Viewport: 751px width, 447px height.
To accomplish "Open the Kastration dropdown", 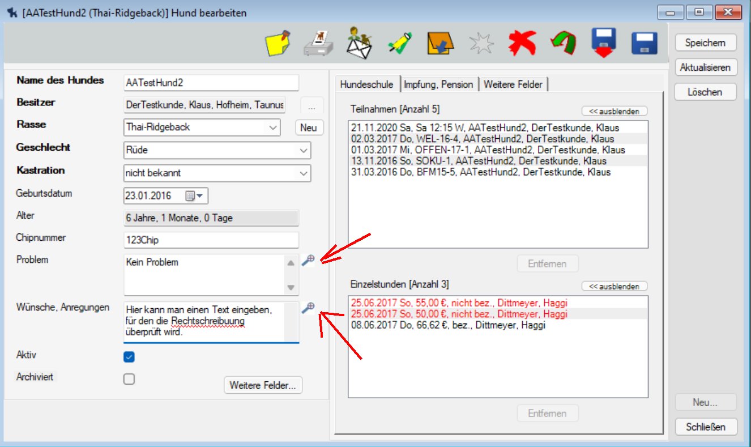I will 303,173.
